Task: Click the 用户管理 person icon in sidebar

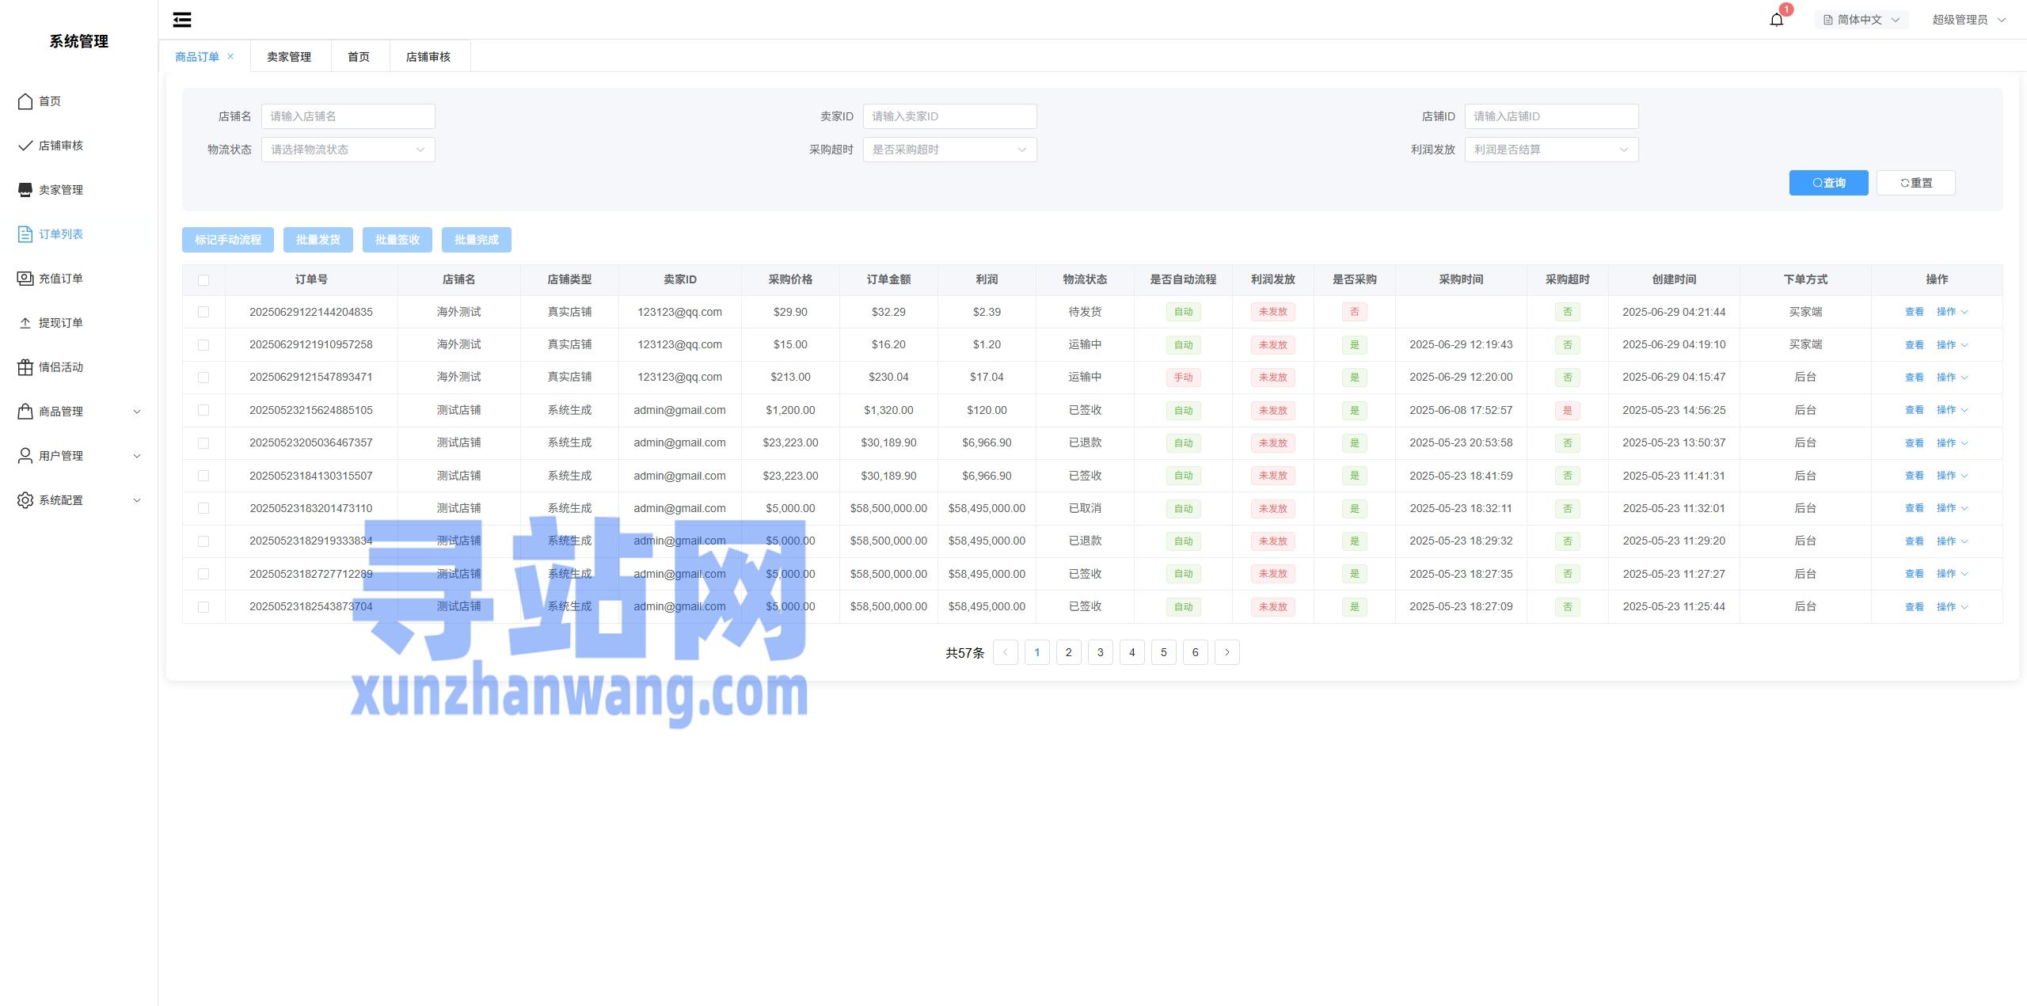Action: pos(25,456)
